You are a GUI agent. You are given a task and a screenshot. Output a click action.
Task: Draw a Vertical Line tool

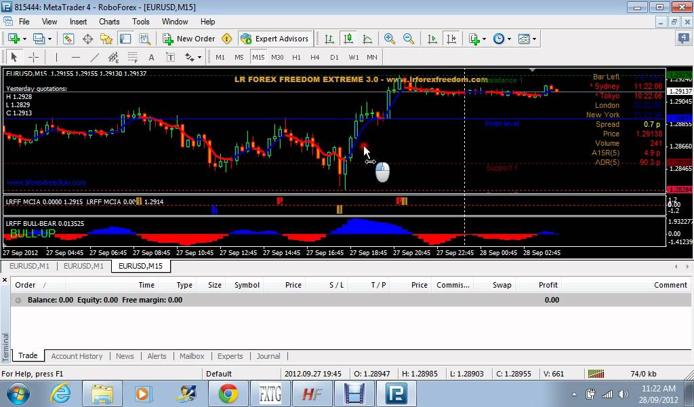[x=56, y=57]
